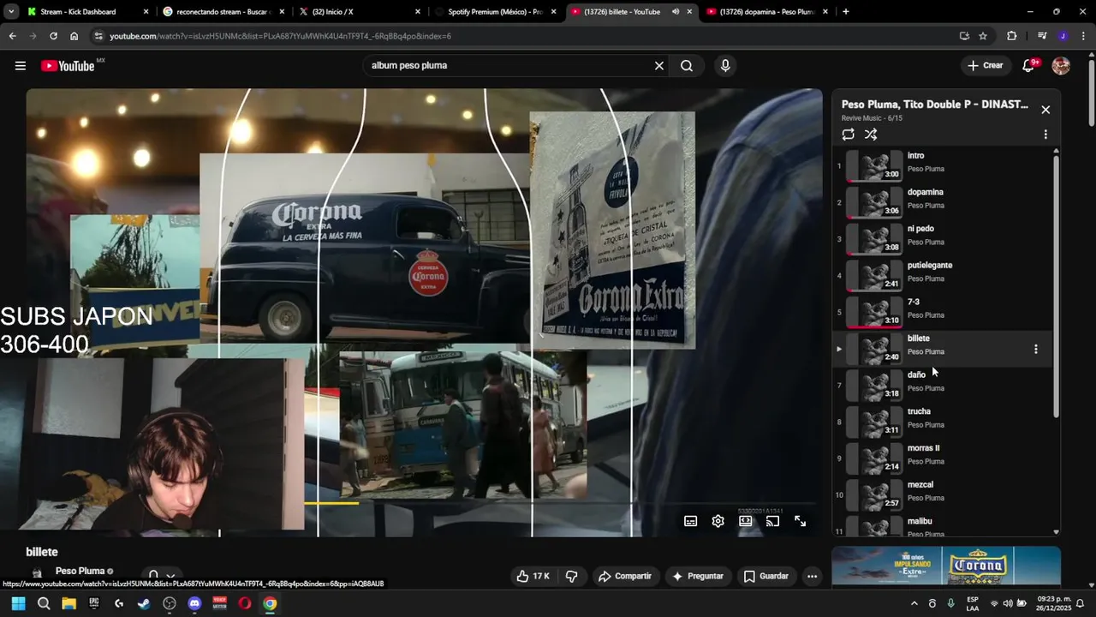Click the Crear button
The height and width of the screenshot is (617, 1096).
pos(985,65)
